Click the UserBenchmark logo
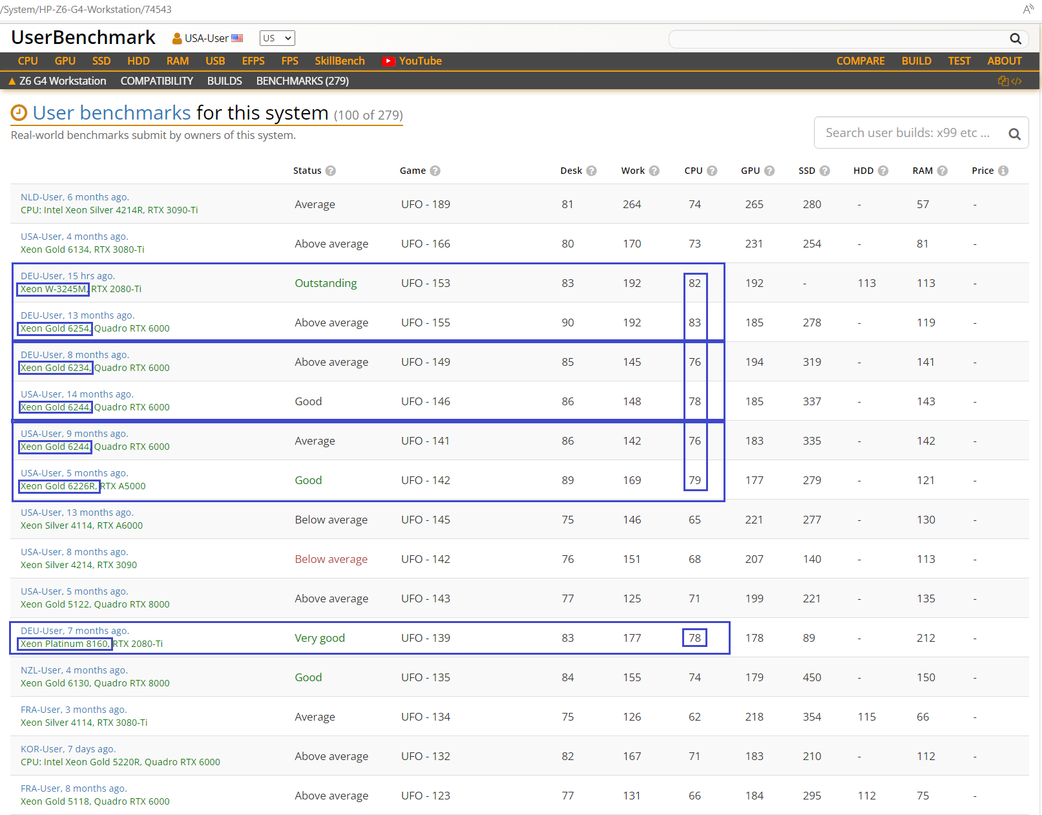The height and width of the screenshot is (815, 1042). 83,37
